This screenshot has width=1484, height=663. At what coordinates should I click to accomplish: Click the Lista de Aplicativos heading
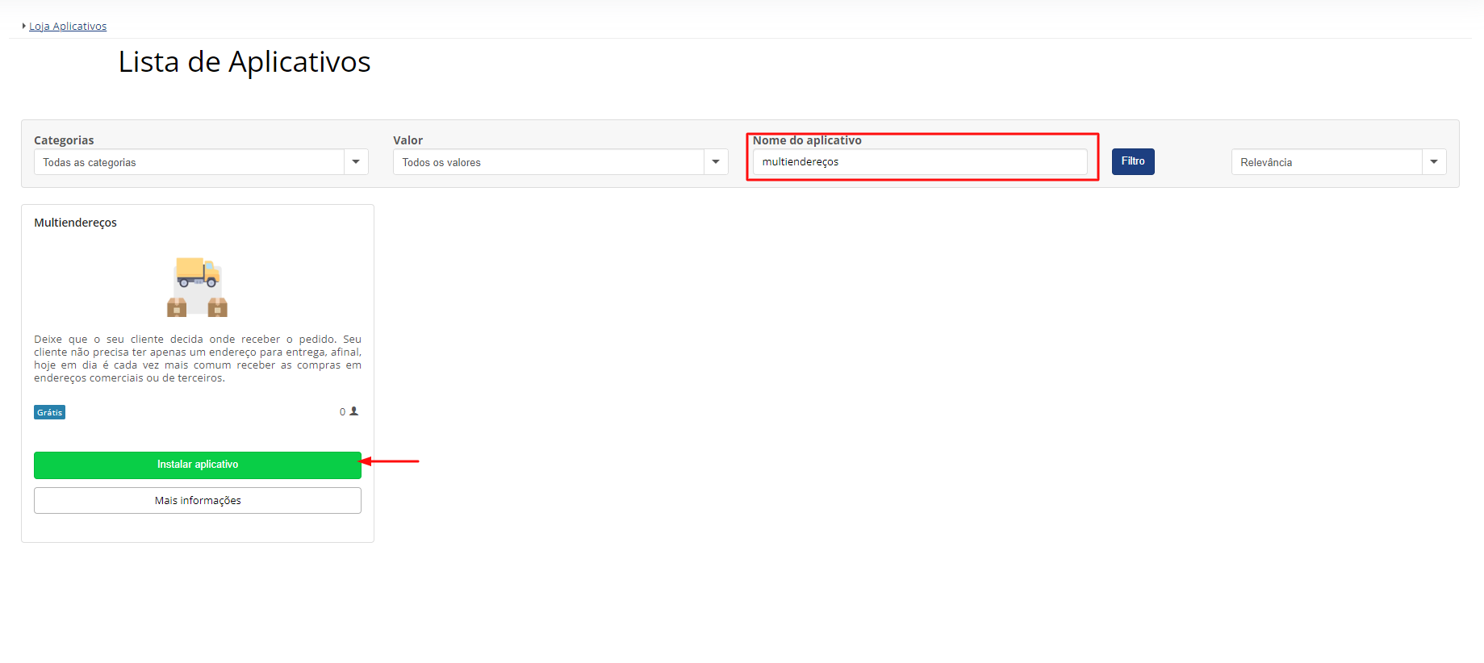click(245, 62)
